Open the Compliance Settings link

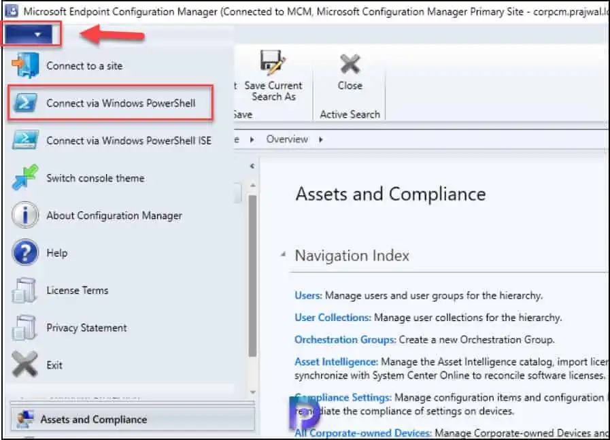(x=343, y=398)
